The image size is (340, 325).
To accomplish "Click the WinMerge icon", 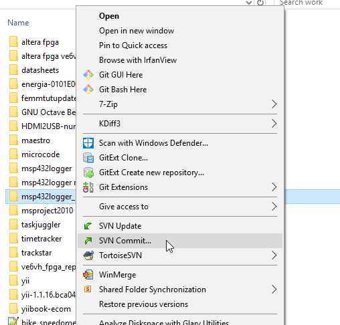I will [88, 275].
